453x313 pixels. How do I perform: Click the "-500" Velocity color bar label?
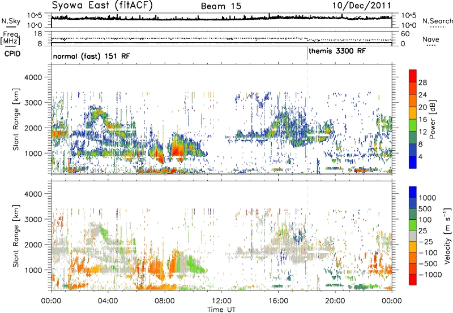(x=428, y=263)
